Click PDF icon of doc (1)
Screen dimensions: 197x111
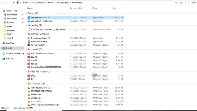click(29, 57)
